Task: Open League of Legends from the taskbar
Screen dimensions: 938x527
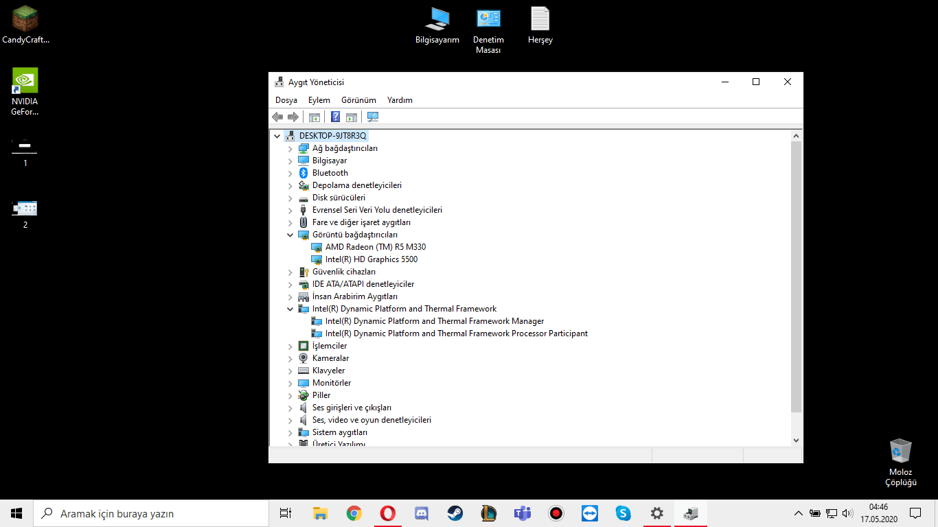Action: coord(489,513)
